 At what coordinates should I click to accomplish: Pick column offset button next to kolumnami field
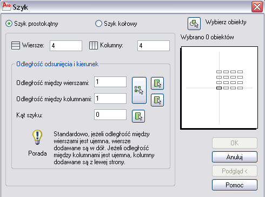click(157, 100)
